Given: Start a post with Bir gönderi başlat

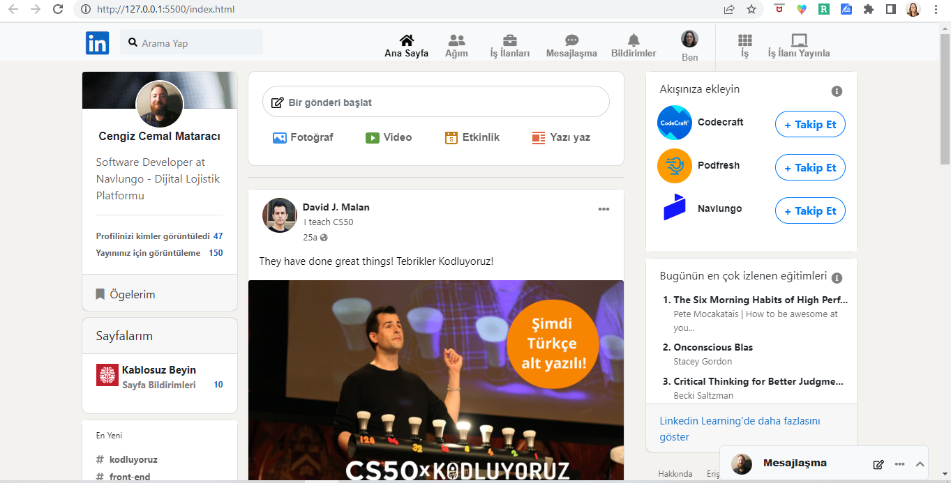Looking at the screenshot, I should pos(435,102).
